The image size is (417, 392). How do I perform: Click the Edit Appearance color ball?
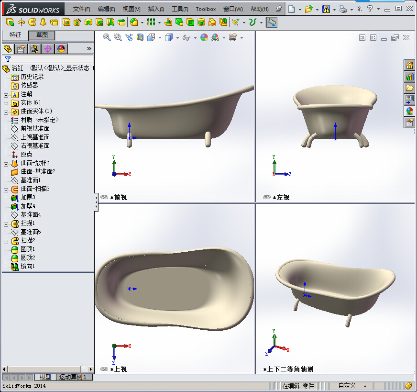[204, 37]
